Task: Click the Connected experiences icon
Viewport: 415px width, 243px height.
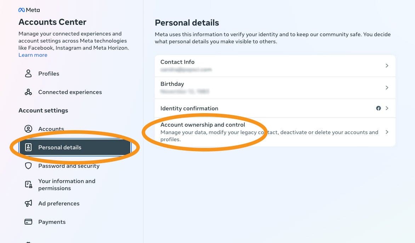Action: coord(28,92)
